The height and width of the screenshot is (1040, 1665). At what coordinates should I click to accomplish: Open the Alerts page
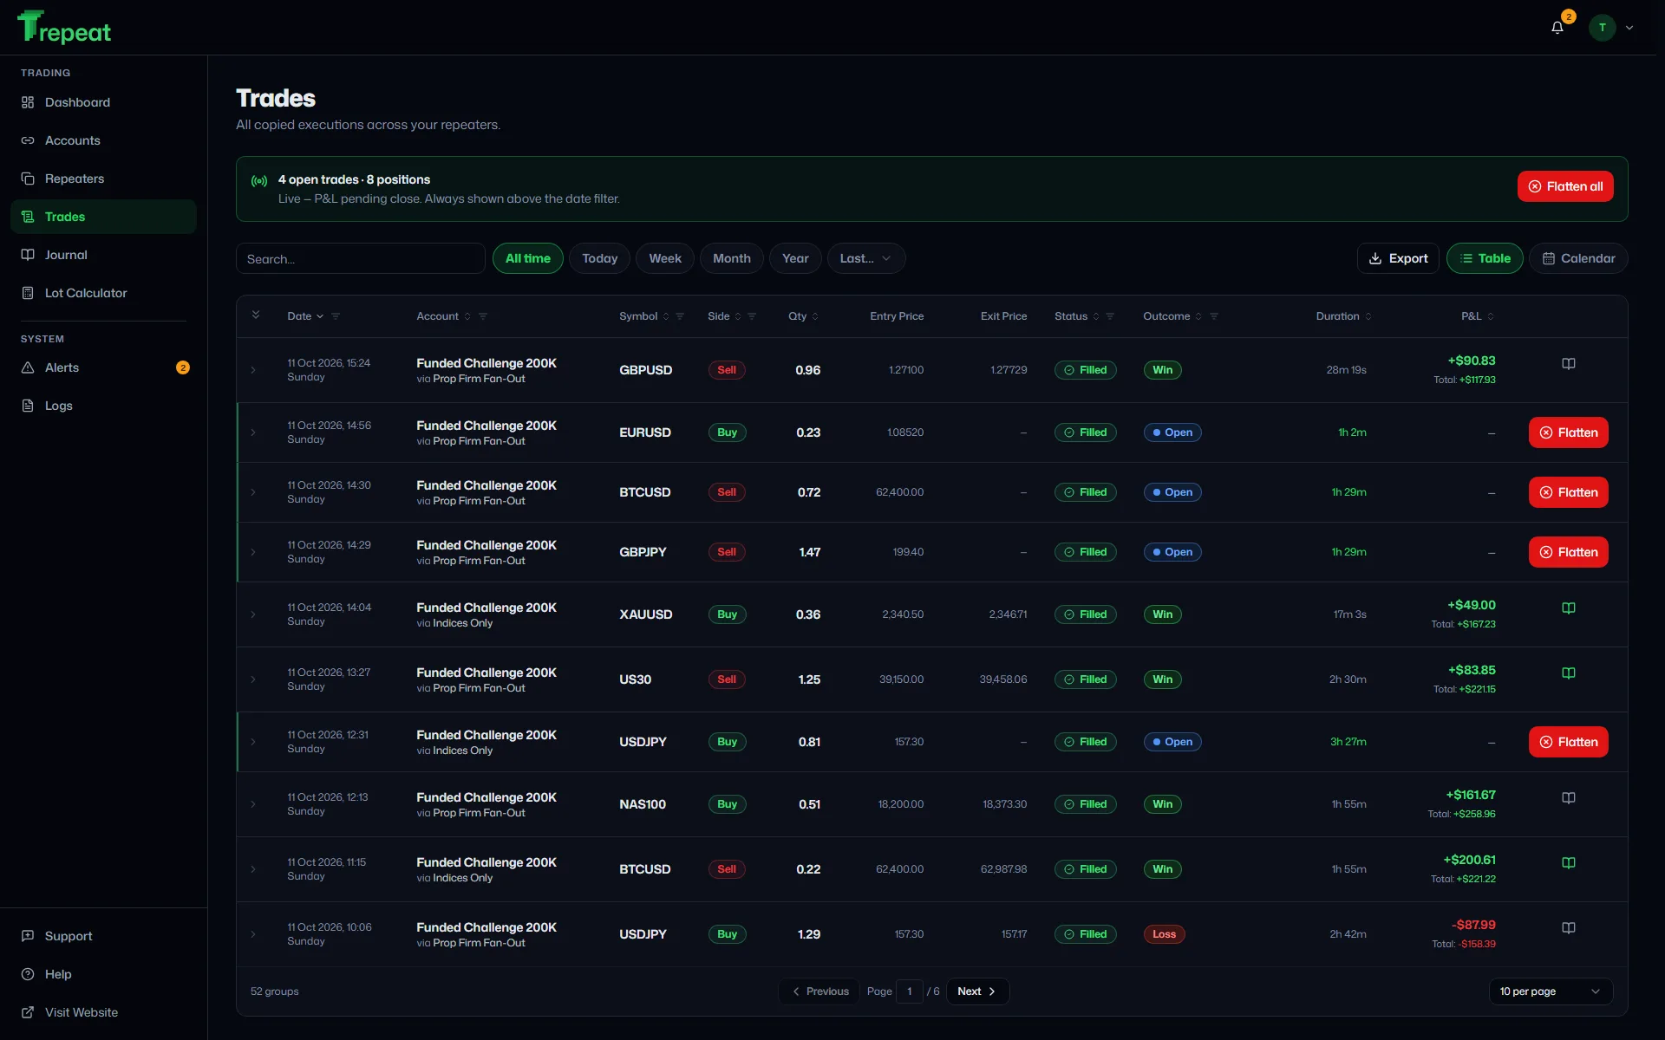103,367
